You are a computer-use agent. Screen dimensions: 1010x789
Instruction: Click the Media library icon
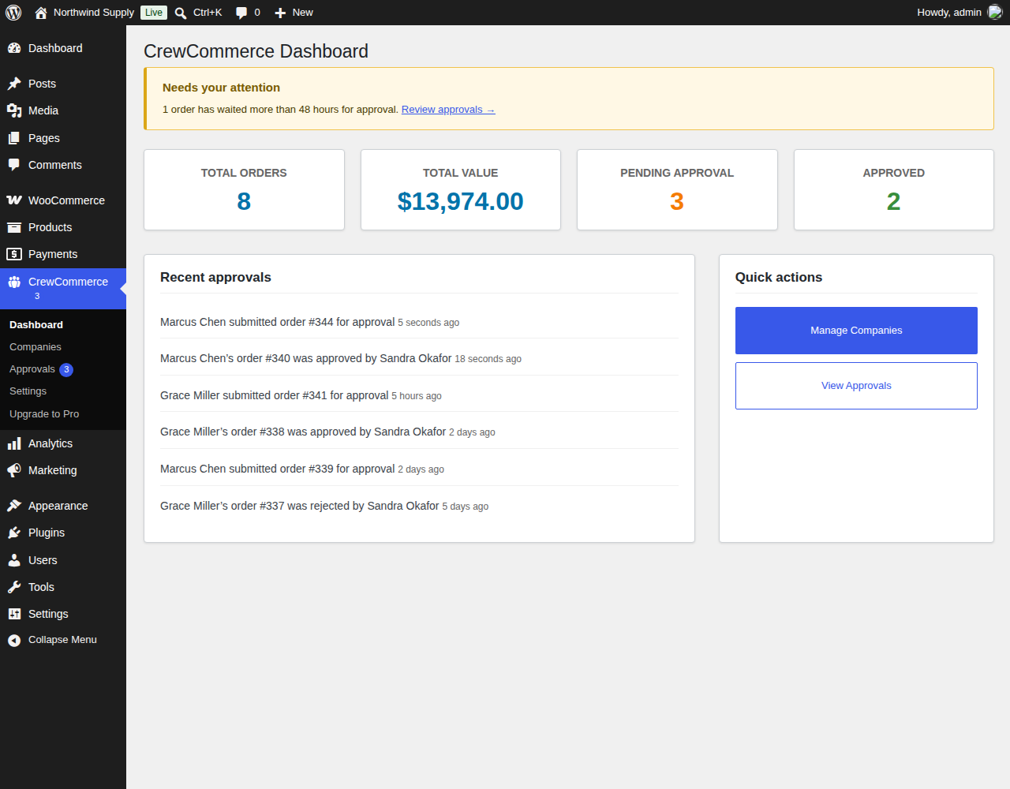pyautogui.click(x=14, y=110)
